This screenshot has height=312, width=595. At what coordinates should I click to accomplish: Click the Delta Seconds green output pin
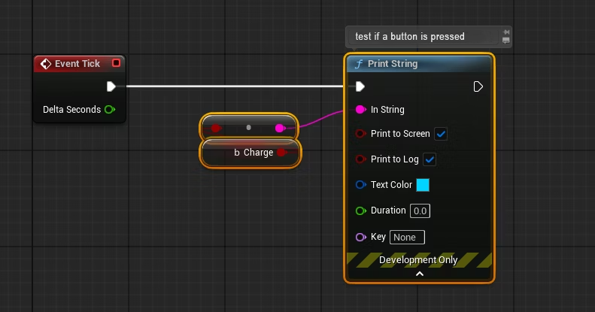coord(110,110)
